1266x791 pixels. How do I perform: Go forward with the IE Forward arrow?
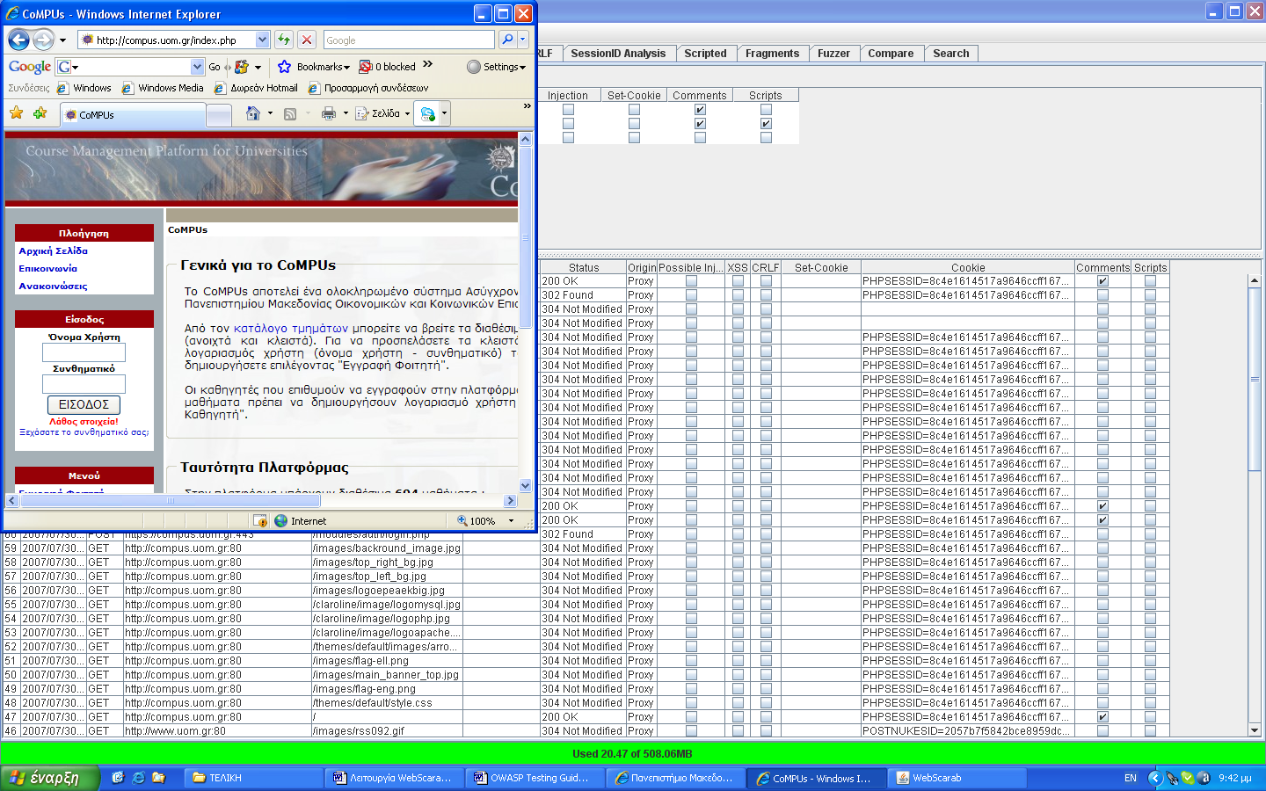(x=43, y=40)
